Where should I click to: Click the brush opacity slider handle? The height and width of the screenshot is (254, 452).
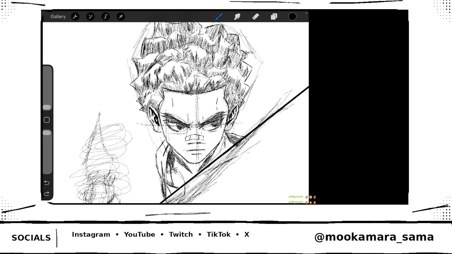click(47, 133)
